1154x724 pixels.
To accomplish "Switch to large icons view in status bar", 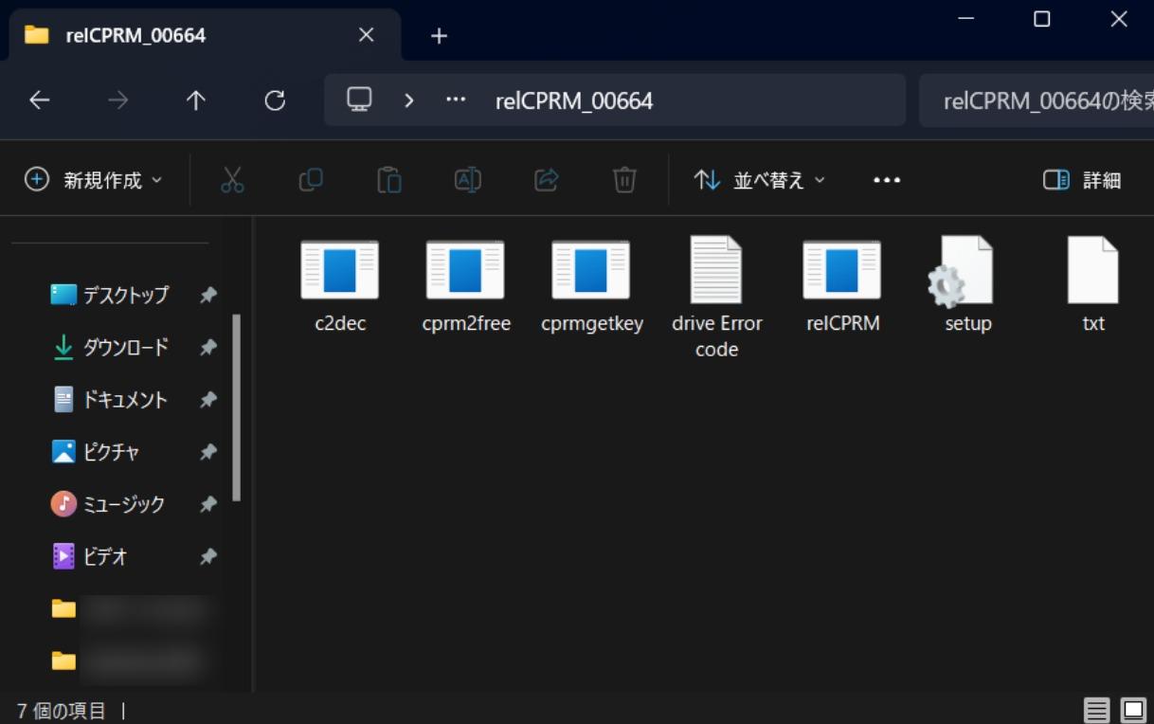I will click(x=1133, y=710).
